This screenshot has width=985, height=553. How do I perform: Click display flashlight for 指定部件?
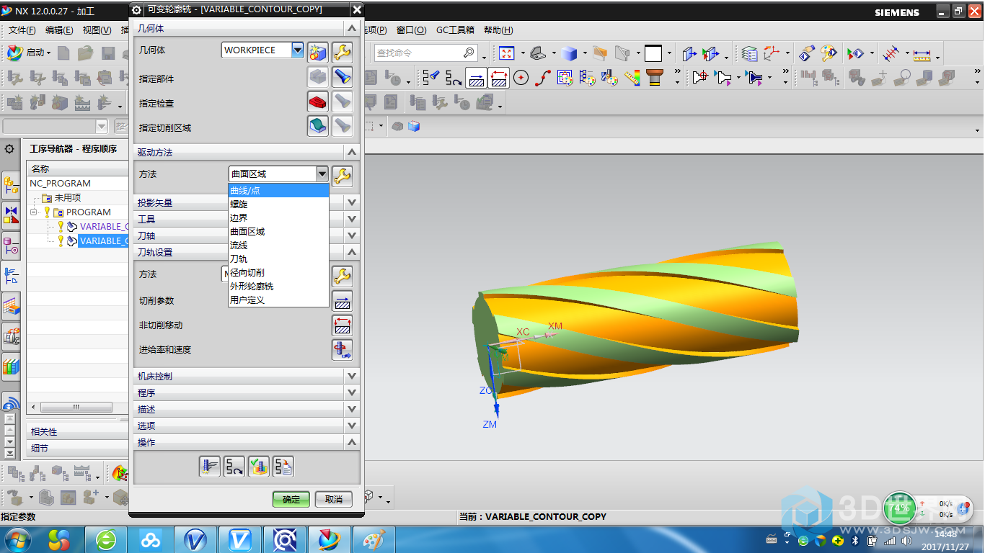(x=343, y=76)
